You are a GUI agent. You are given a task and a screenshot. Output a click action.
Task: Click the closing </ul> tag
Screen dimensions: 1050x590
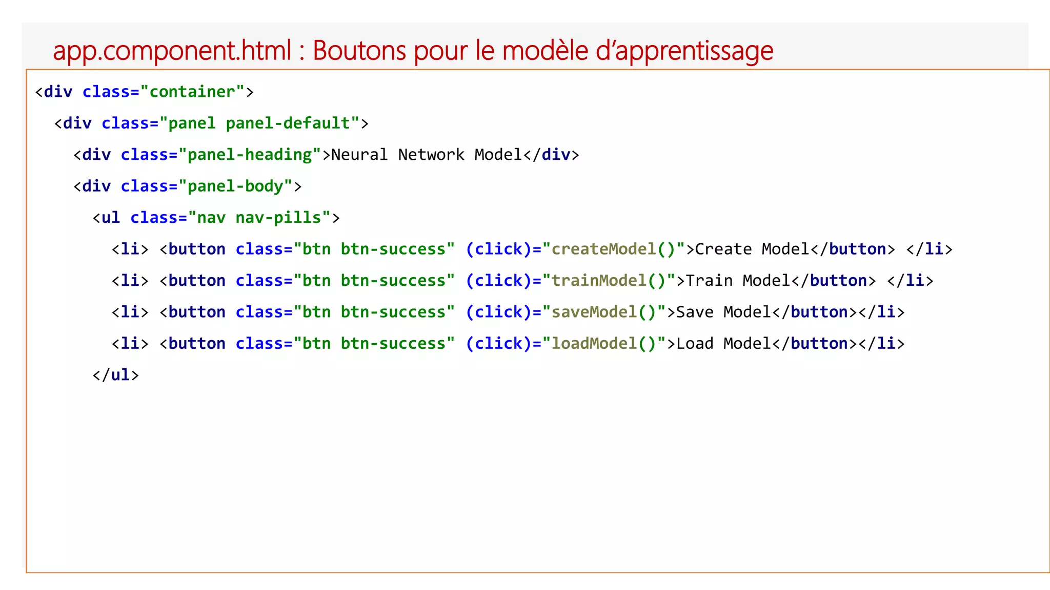(x=115, y=375)
